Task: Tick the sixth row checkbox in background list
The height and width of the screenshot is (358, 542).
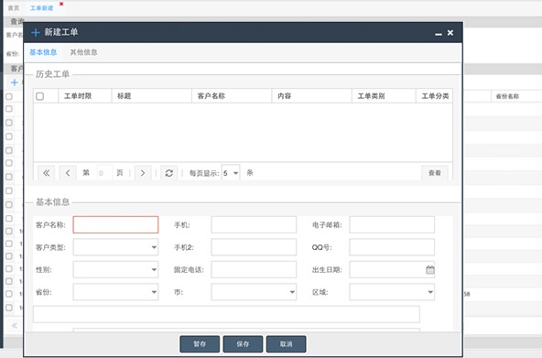Action: (x=9, y=177)
